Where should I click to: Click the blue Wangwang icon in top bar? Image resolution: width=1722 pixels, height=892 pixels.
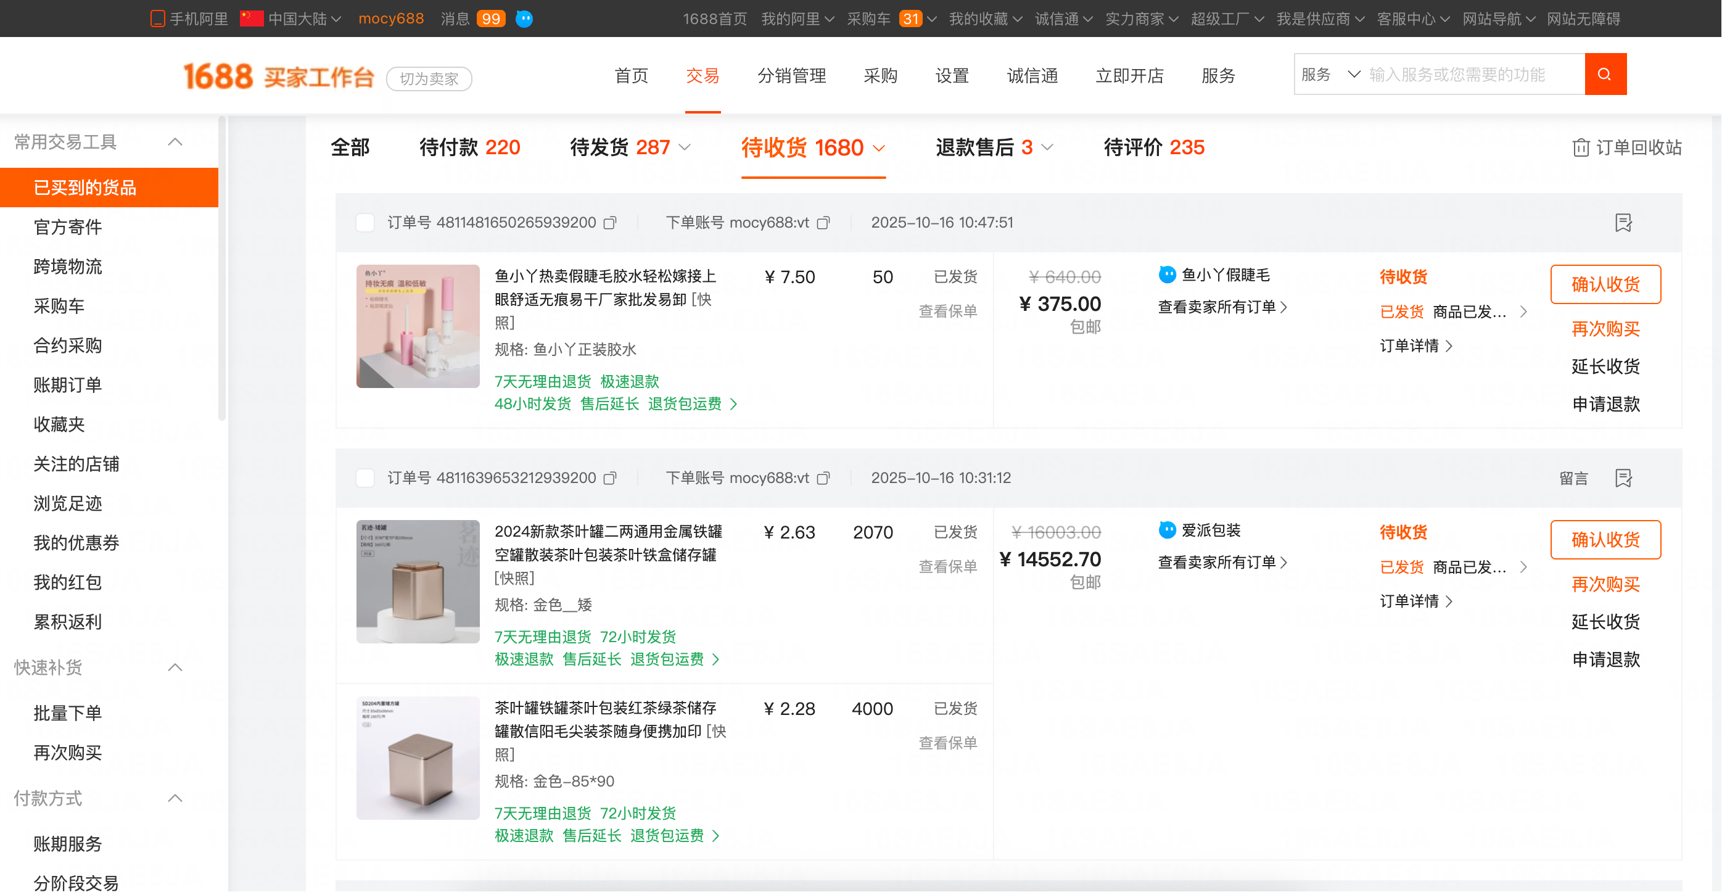[x=525, y=19]
